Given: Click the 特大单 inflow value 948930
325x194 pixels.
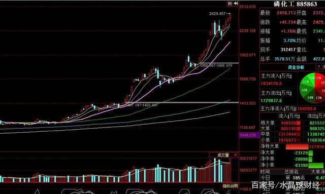Looking at the screenshot, I should pos(288,123).
